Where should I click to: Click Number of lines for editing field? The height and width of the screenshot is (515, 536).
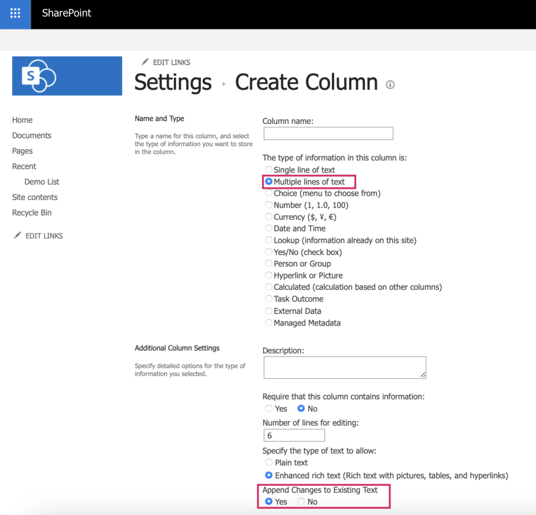click(x=294, y=435)
